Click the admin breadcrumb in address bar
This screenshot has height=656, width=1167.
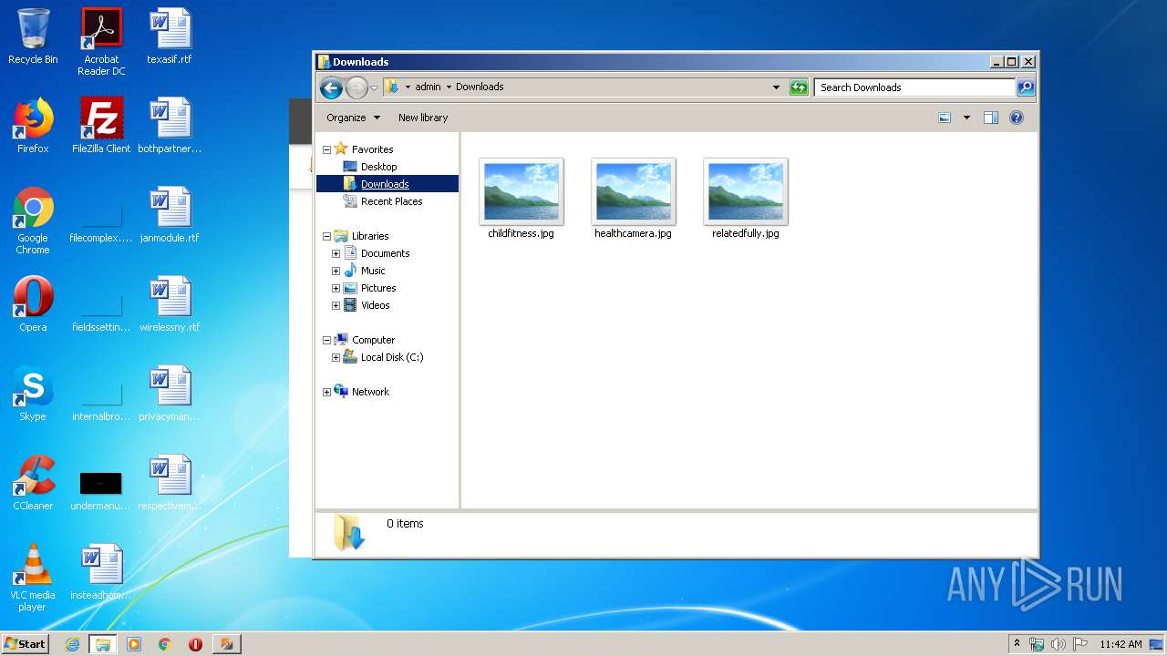pos(428,87)
